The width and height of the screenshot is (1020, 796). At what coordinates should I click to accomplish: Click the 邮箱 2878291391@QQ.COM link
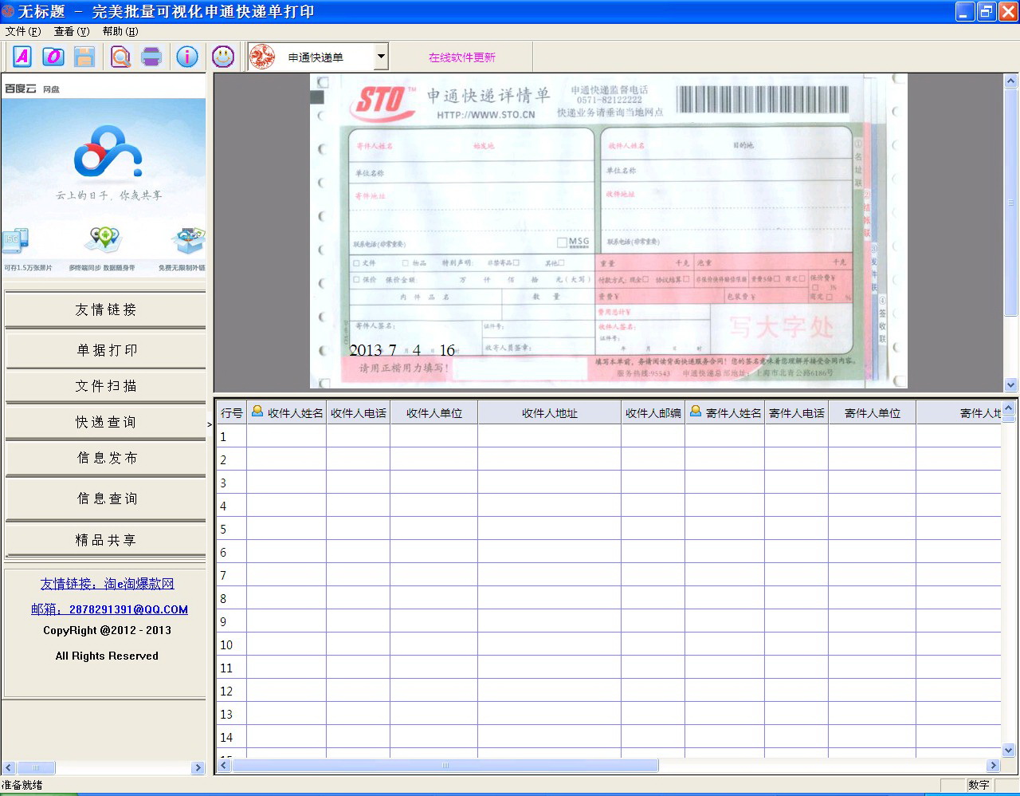pos(109,609)
